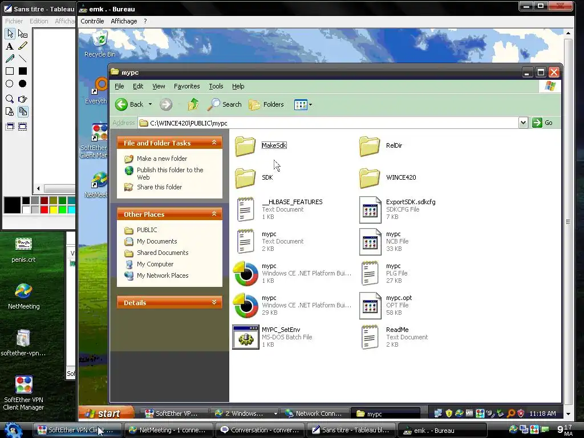
Task: Open My Documents from Other Places
Action: (157, 241)
